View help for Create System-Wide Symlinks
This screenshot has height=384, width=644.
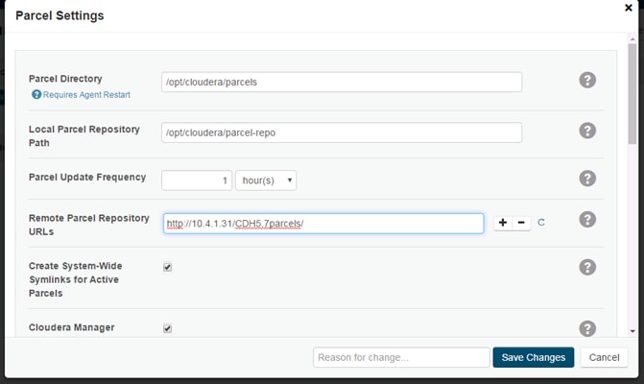point(587,267)
